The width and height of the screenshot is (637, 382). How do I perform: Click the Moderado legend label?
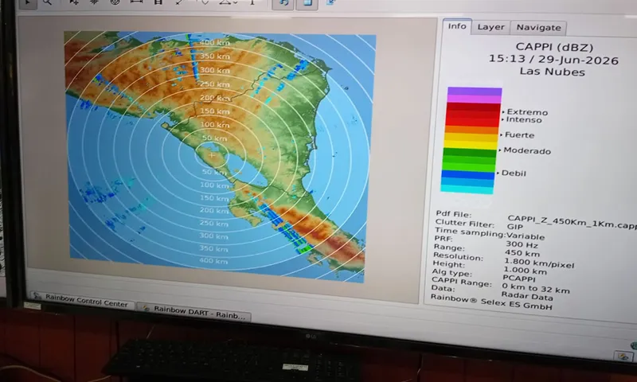click(527, 150)
